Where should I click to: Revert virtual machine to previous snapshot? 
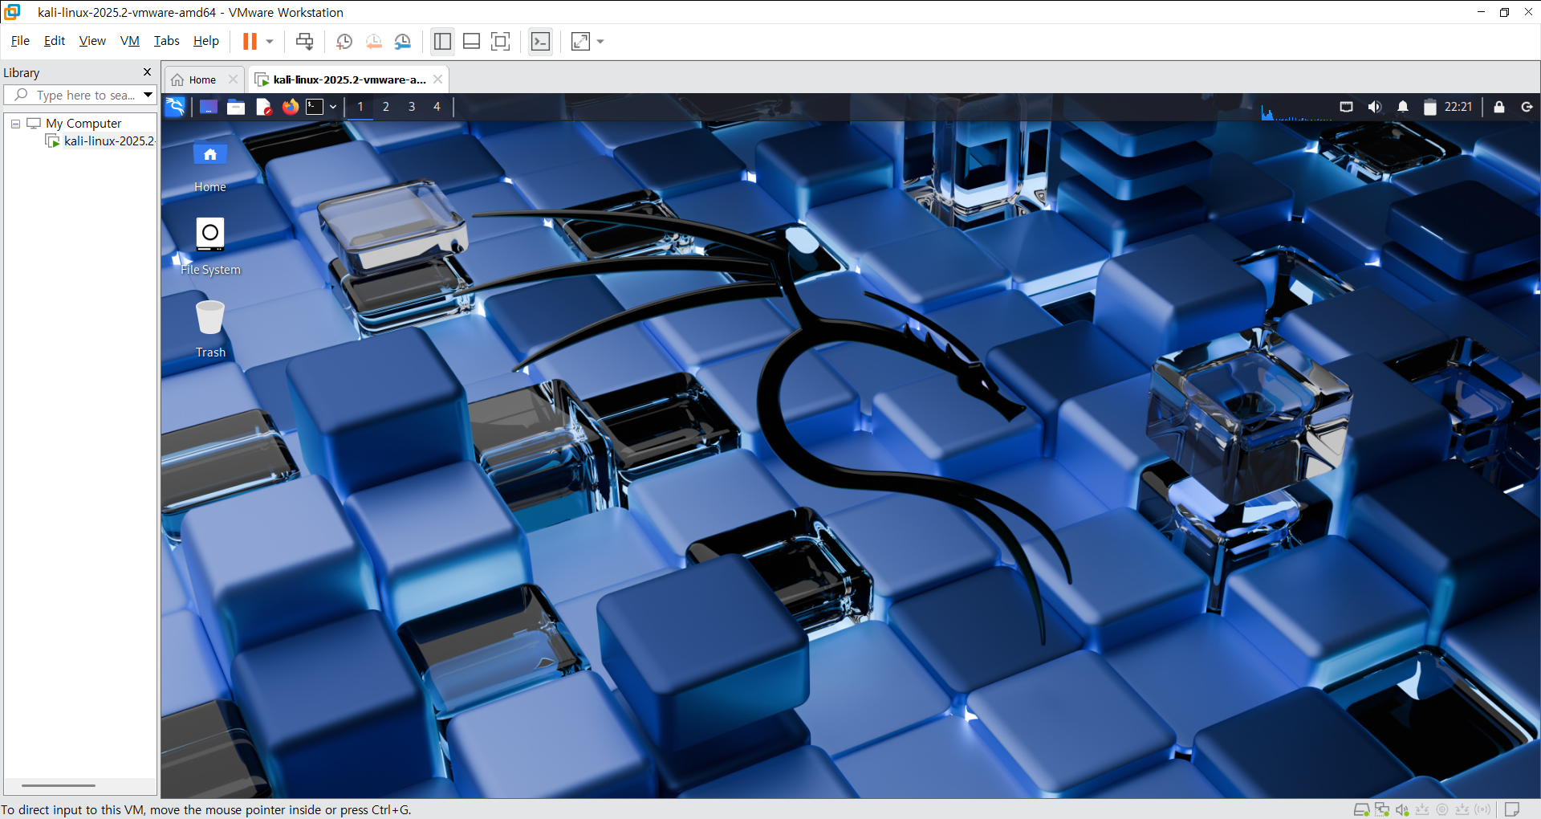[x=374, y=41]
